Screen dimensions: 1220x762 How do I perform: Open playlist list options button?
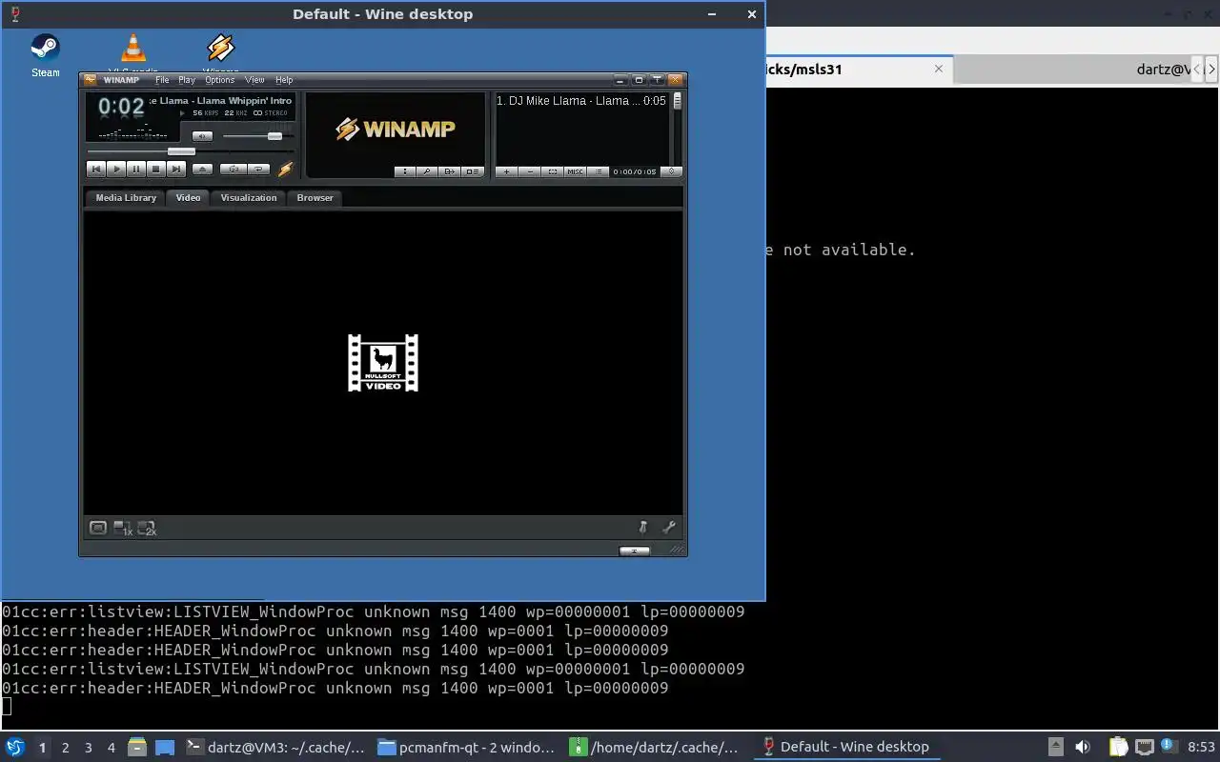coord(599,171)
